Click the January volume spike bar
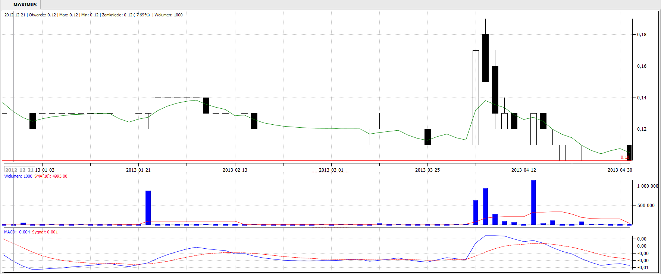Image resolution: width=661 pixels, height=274 pixels. coord(148,207)
